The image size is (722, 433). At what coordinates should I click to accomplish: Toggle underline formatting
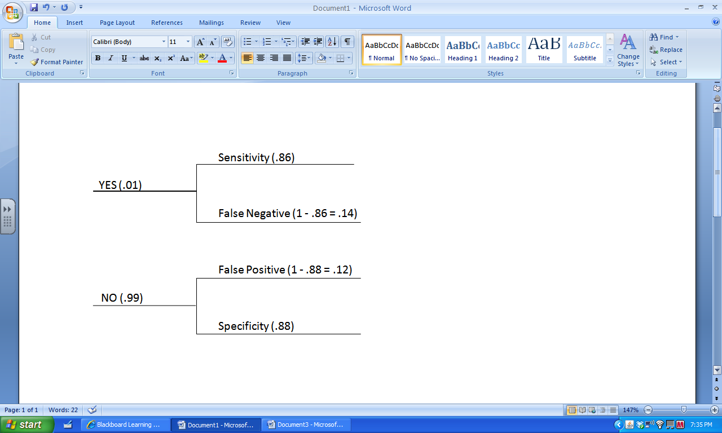124,58
